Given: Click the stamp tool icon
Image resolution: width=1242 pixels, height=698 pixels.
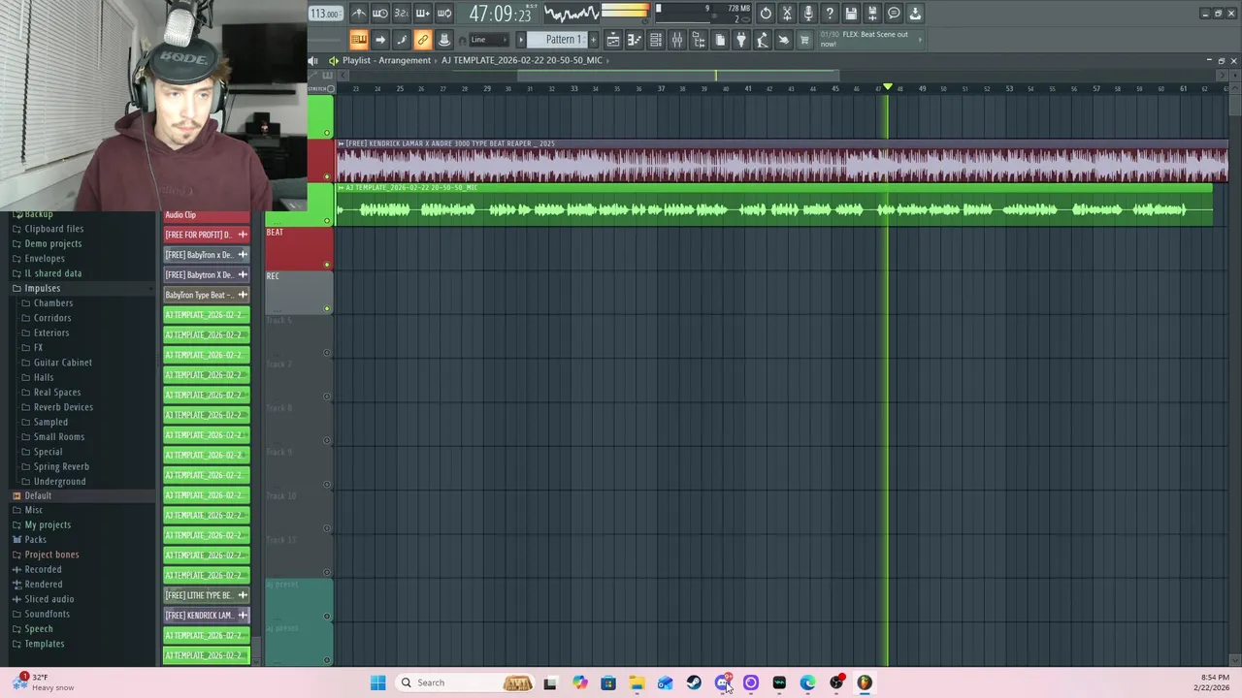Looking at the screenshot, I should 444,40.
